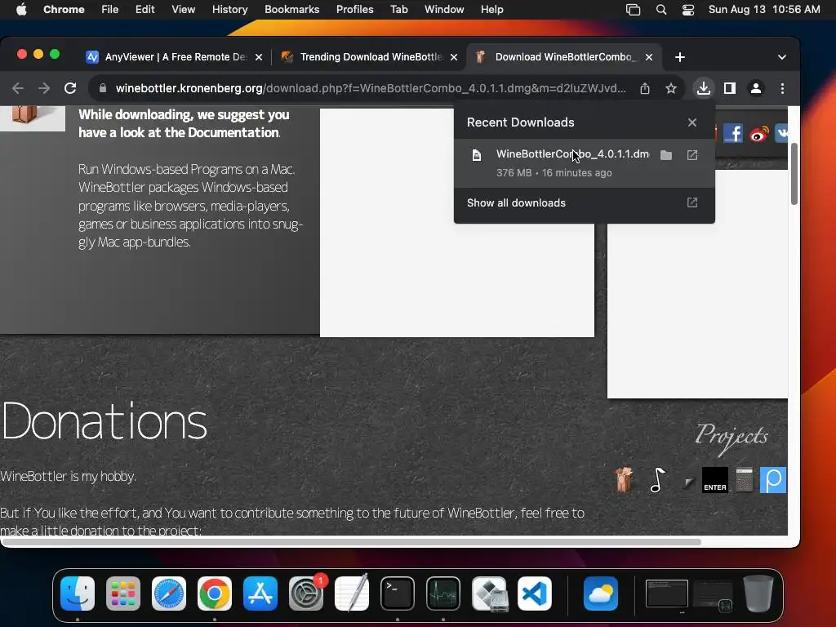836x627 pixels.
Task: Open Safari from the Dock
Action: [x=169, y=593]
